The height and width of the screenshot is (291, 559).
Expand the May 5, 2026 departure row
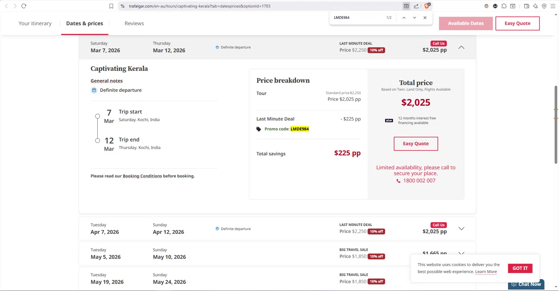click(x=461, y=253)
